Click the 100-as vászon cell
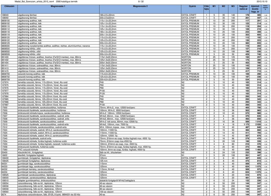 coord(107,192)
